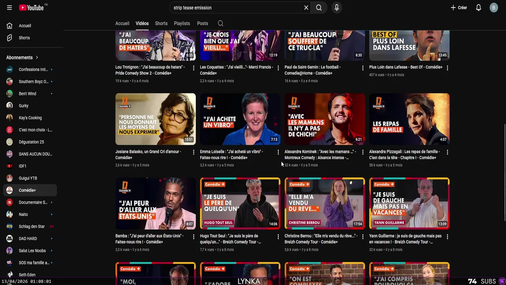Screen dimensions: 506x285
Task: Open Salut Les Noobs subscription
Action: click(30, 251)
